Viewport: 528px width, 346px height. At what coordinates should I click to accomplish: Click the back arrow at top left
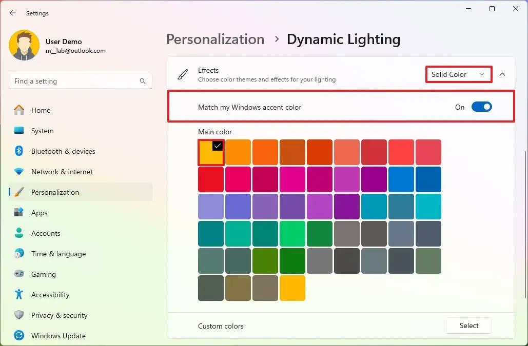(x=12, y=13)
